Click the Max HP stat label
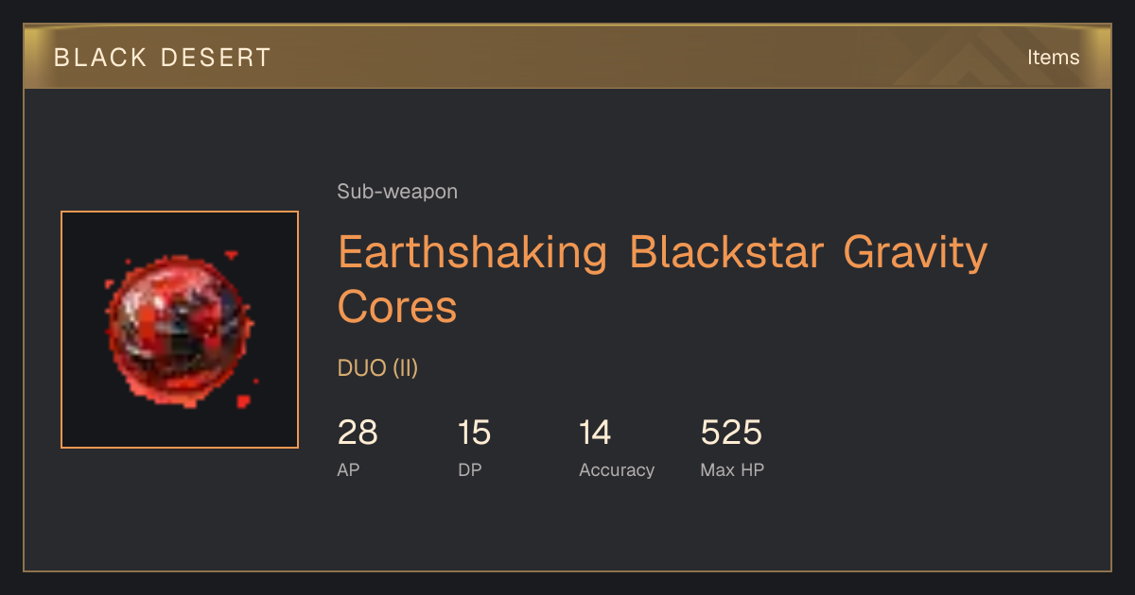 (x=732, y=469)
